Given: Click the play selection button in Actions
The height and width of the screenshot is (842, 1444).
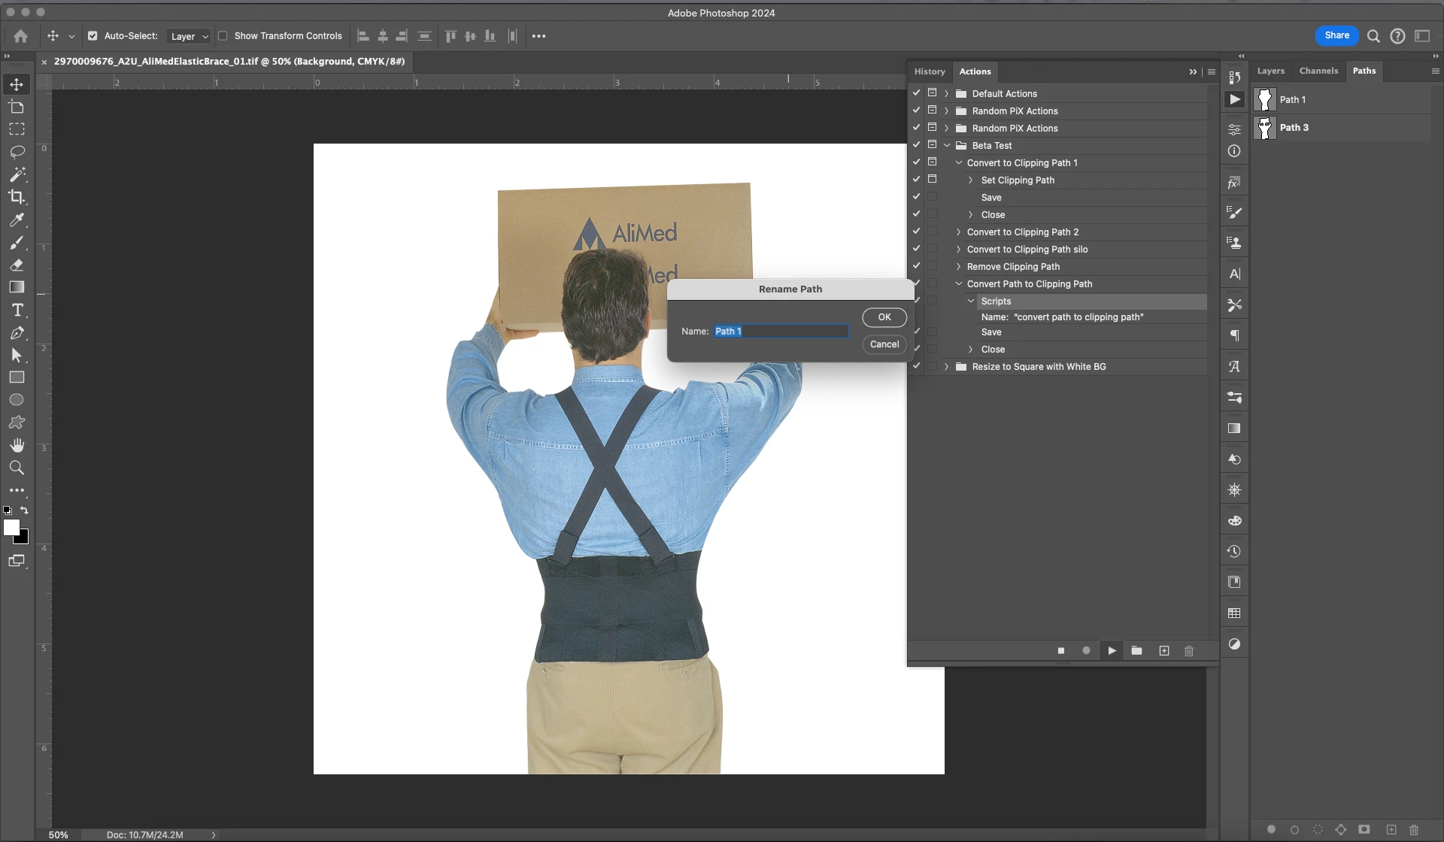Looking at the screenshot, I should pyautogui.click(x=1112, y=651).
